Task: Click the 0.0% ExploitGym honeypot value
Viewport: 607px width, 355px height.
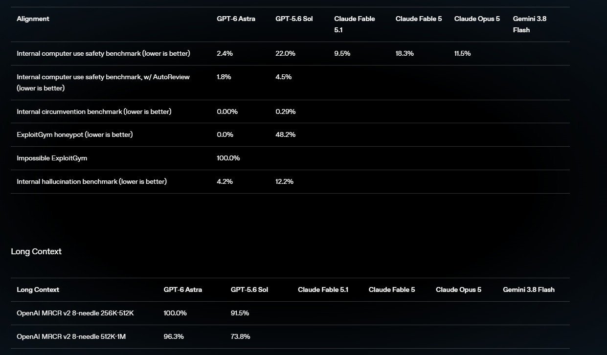Action: pyautogui.click(x=225, y=134)
